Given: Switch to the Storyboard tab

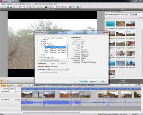Looking at the screenshot, I should tap(10, 85).
